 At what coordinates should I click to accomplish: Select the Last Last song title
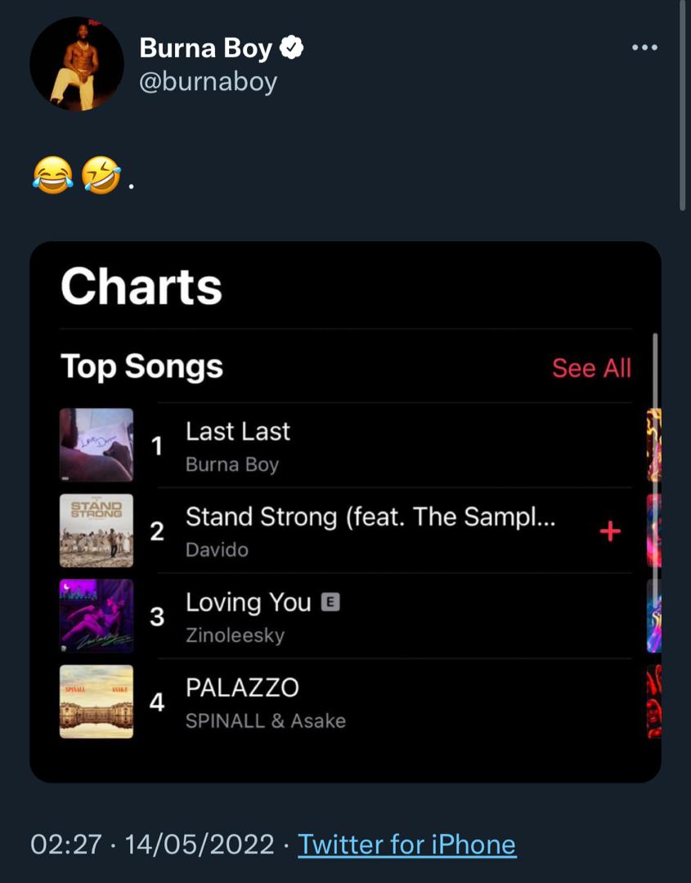[x=238, y=432]
